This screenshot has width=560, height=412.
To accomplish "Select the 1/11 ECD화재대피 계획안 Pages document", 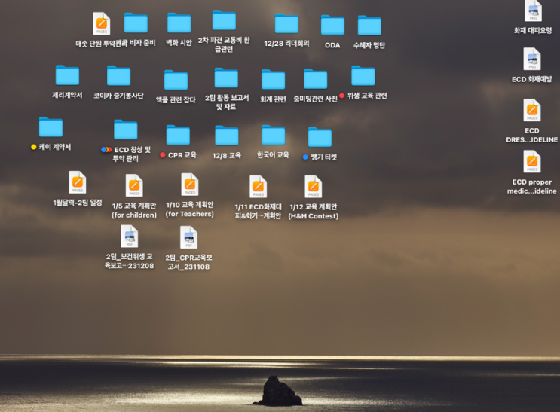I will pos(259,186).
